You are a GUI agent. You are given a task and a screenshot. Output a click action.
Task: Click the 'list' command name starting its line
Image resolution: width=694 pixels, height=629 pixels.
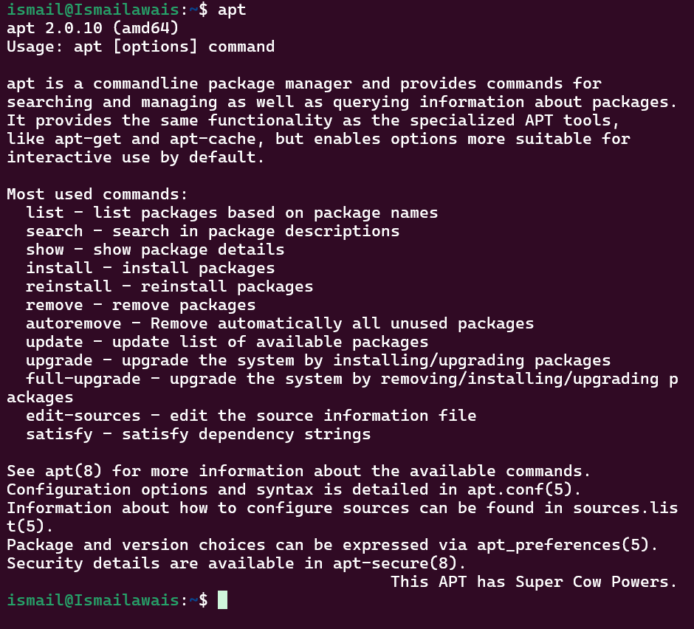tap(45, 213)
